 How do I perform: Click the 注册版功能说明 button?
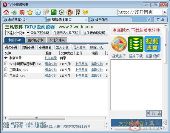94,33
